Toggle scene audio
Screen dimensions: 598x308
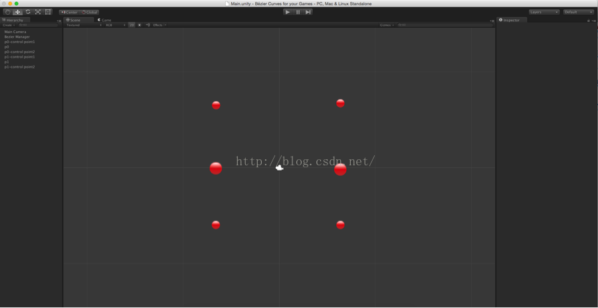pyautogui.click(x=148, y=25)
